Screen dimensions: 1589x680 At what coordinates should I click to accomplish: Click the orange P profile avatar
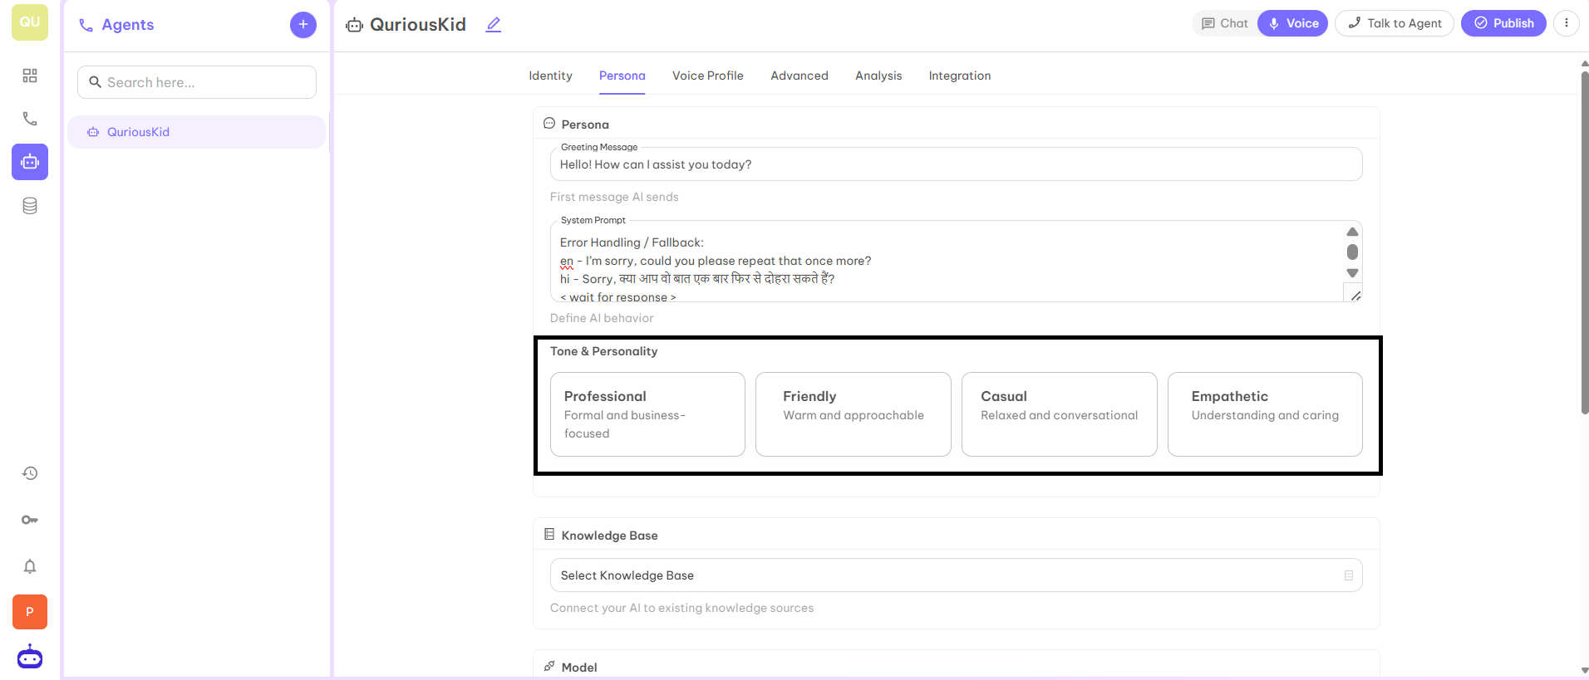(30, 612)
